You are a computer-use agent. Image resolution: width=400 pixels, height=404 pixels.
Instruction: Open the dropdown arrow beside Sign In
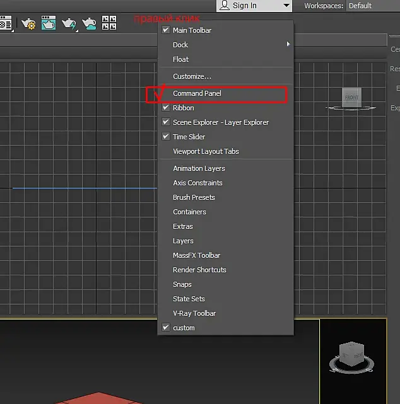[x=287, y=6]
